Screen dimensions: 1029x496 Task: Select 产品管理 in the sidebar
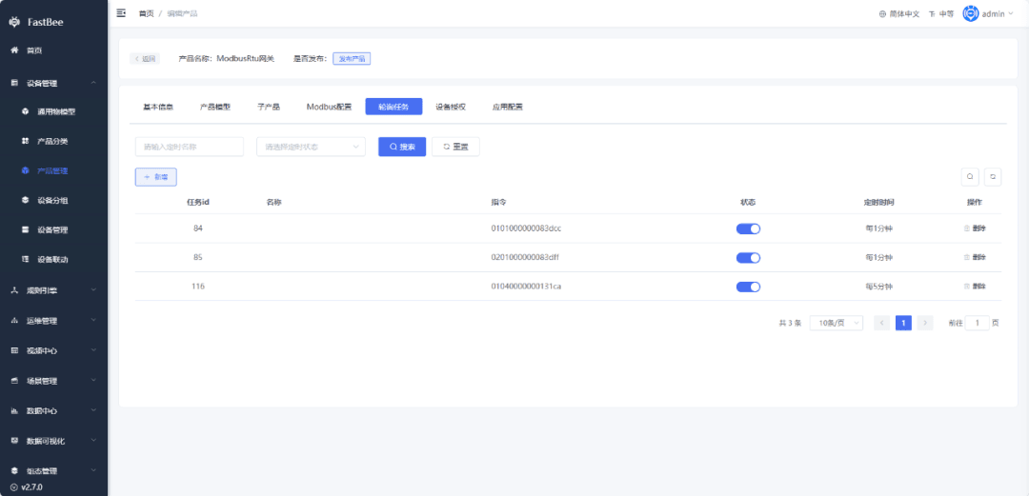pyautogui.click(x=52, y=170)
